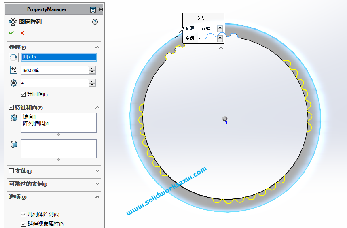
Task: Increase the 360.00度 angle value
Action: tap(92, 69)
